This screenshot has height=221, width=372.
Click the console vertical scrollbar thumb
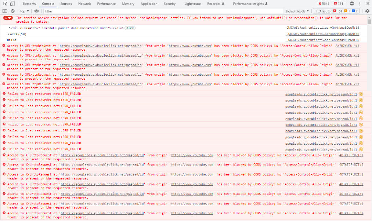coord(369,22)
